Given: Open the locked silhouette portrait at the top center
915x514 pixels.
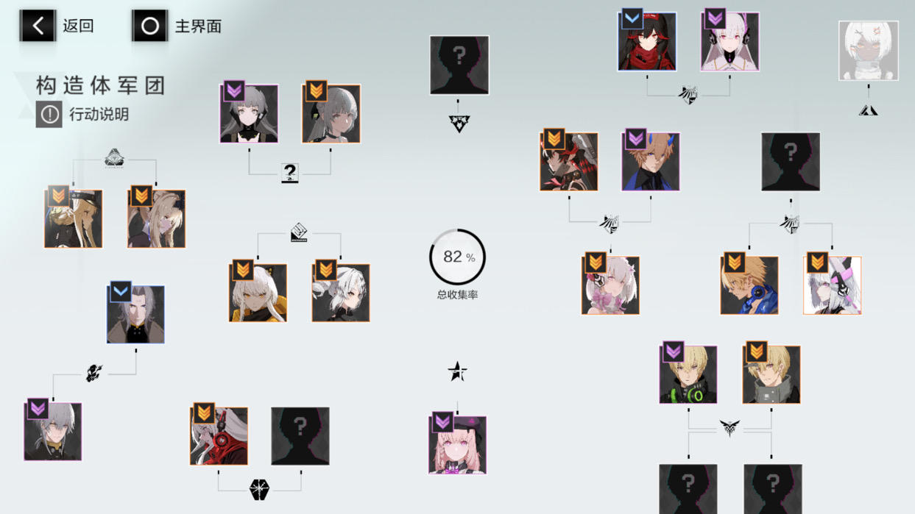Looking at the screenshot, I should click(459, 65).
